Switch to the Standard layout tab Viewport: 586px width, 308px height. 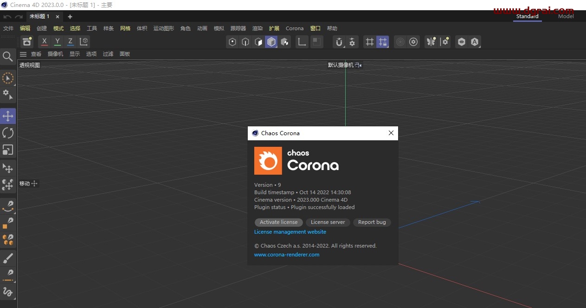point(527,16)
